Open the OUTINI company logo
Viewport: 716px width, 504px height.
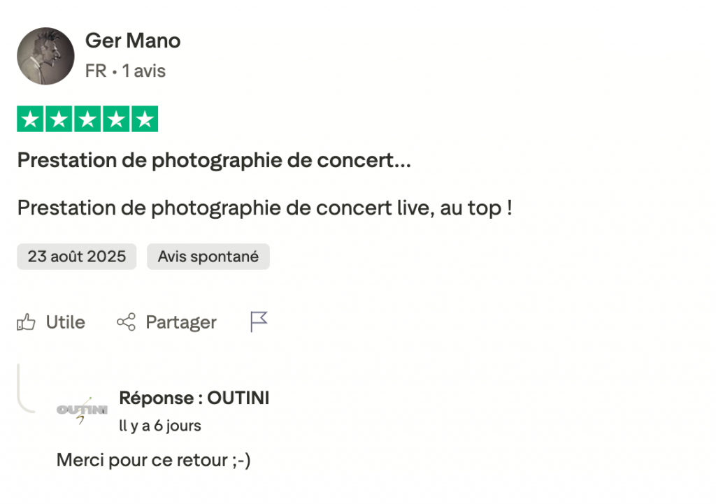pos(82,410)
